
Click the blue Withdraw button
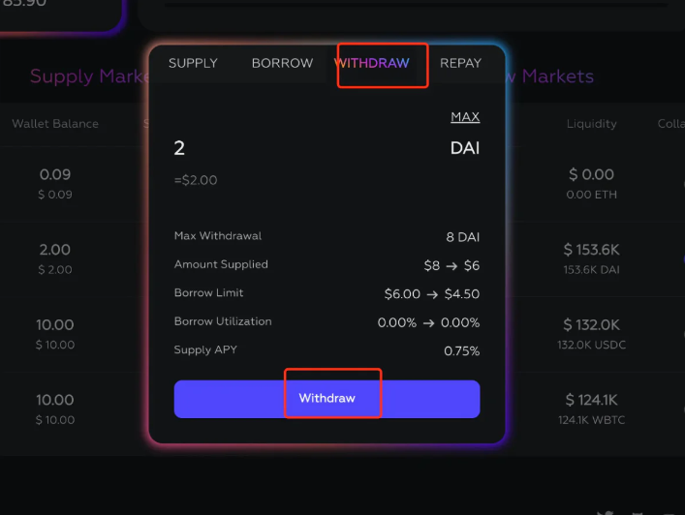[x=327, y=399]
